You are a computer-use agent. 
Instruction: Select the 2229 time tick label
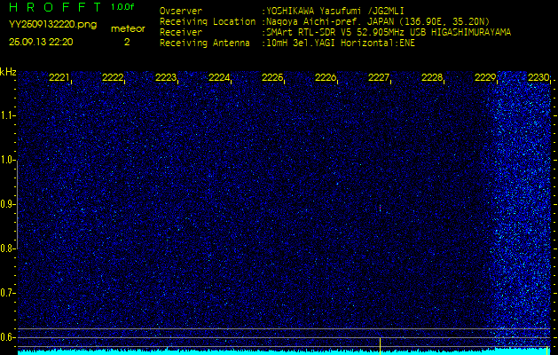pyautogui.click(x=485, y=78)
